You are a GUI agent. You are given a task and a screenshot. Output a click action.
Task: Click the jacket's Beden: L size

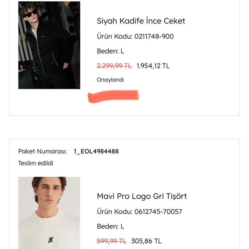pos(110,51)
